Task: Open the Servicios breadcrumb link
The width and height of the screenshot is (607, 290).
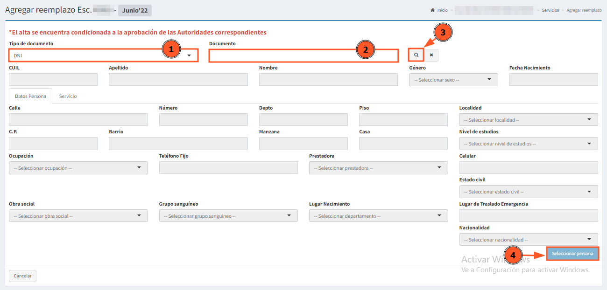Action: pyautogui.click(x=550, y=10)
